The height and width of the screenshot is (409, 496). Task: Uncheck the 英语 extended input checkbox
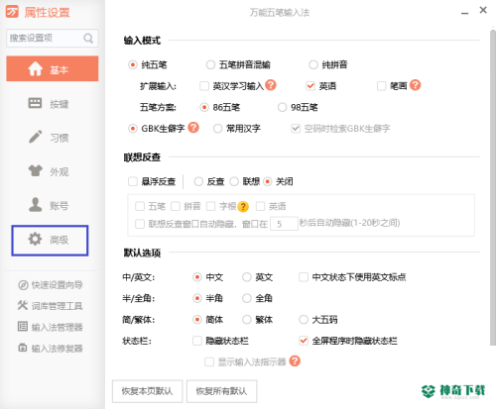click(310, 86)
